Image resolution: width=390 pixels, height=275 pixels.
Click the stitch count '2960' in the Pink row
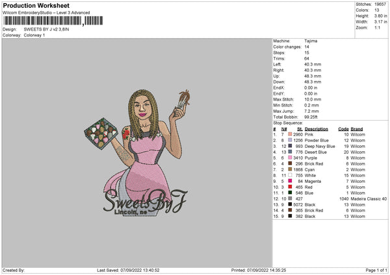[298, 134]
